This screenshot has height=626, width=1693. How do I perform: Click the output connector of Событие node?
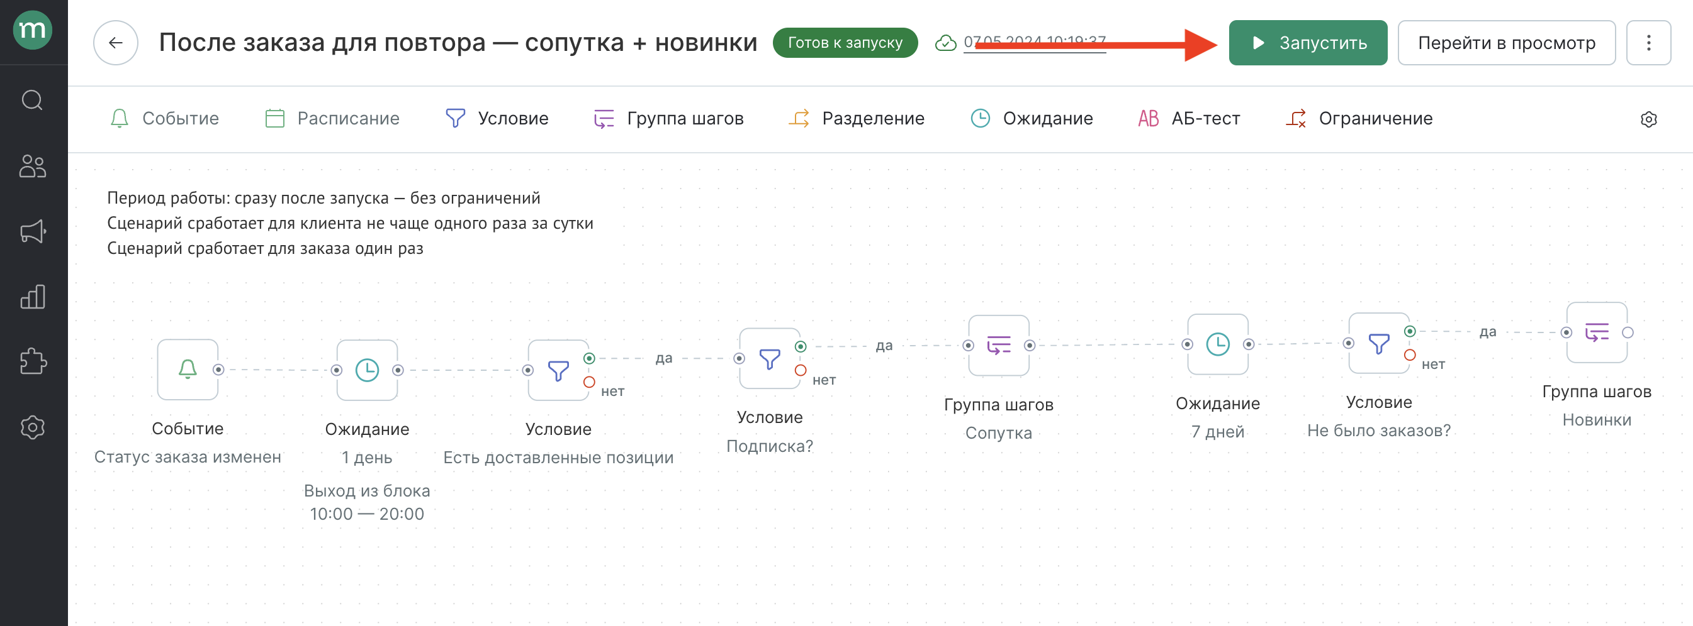218,370
